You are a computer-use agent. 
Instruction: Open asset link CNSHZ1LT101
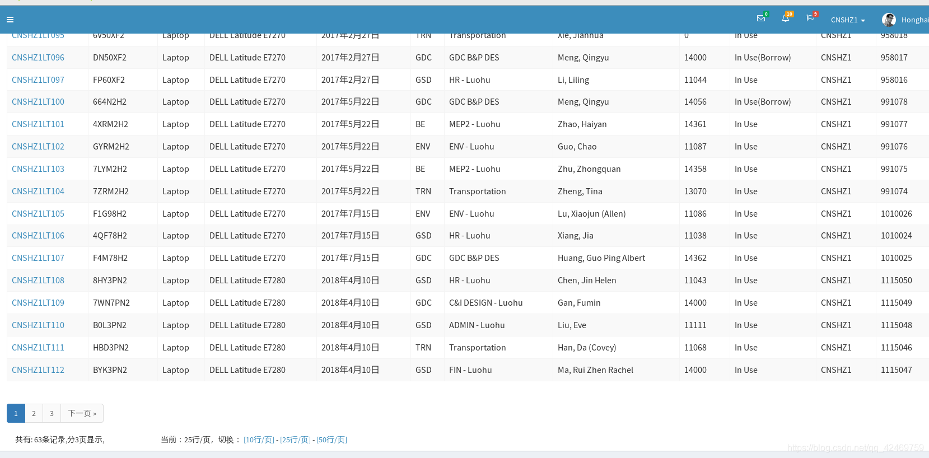[x=38, y=124]
